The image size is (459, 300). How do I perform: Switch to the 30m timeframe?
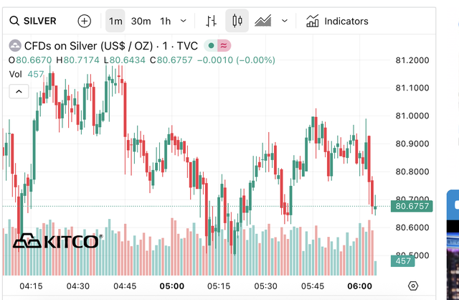click(x=141, y=21)
